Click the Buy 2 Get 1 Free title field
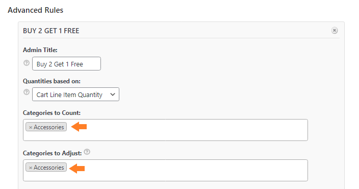The width and height of the screenshot is (359, 189). pos(66,64)
